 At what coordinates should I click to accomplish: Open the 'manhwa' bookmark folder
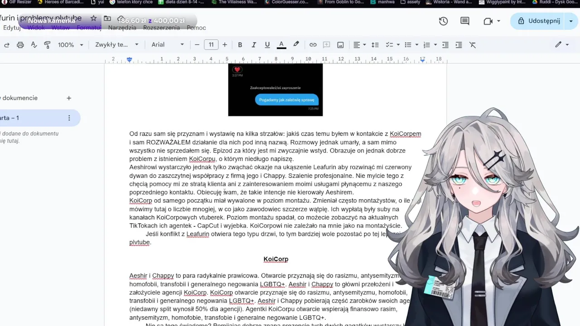(x=382, y=2)
